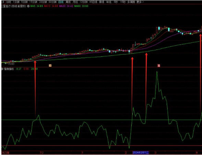
Task: Select the 45日线 period tab
Action: click(x=93, y=2)
